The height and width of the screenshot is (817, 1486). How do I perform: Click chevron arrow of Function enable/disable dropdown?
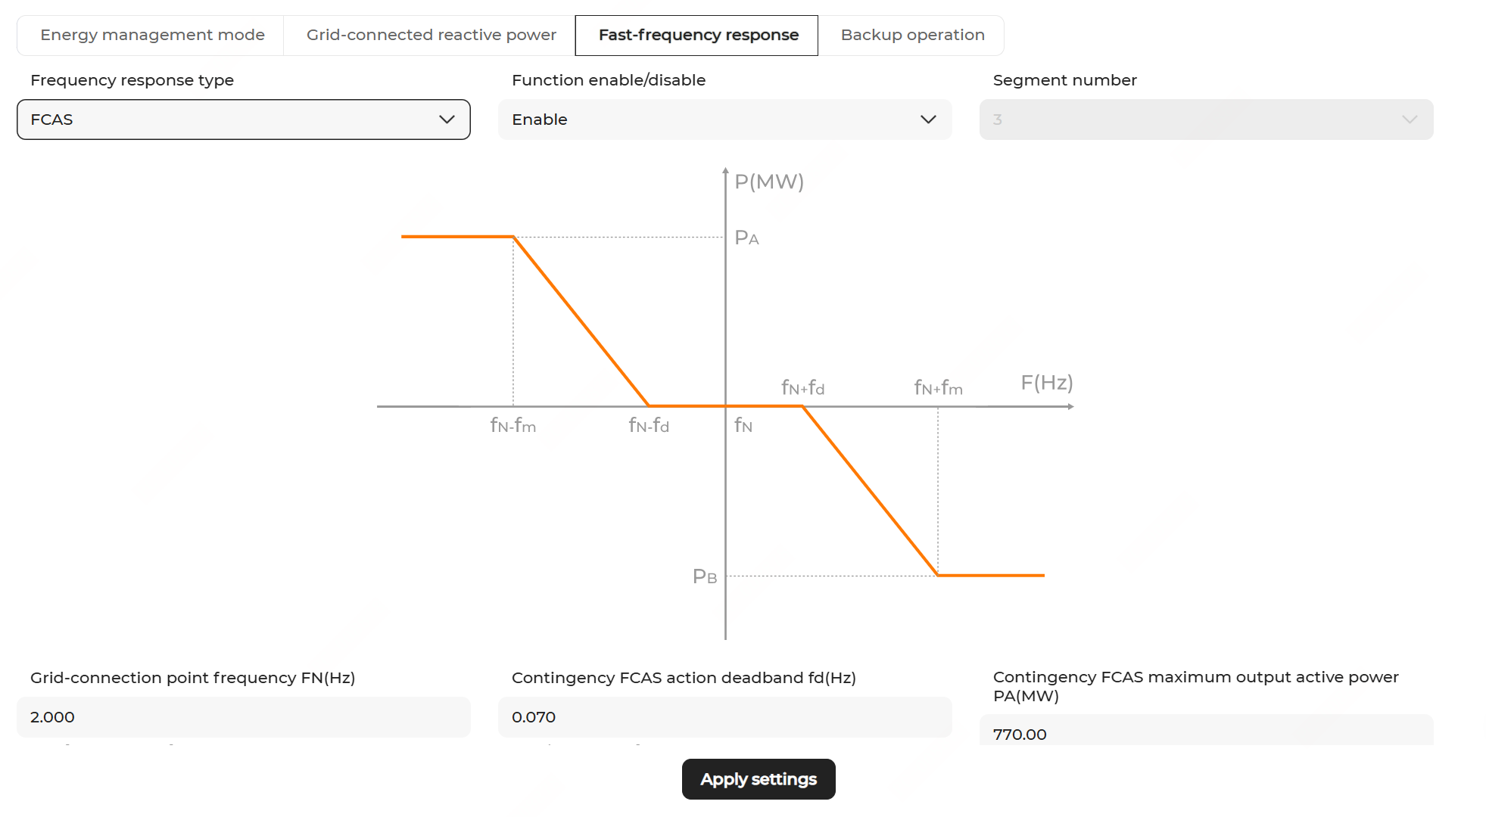tap(928, 120)
